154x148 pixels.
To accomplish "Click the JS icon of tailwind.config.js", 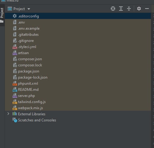I will (x=15, y=102).
